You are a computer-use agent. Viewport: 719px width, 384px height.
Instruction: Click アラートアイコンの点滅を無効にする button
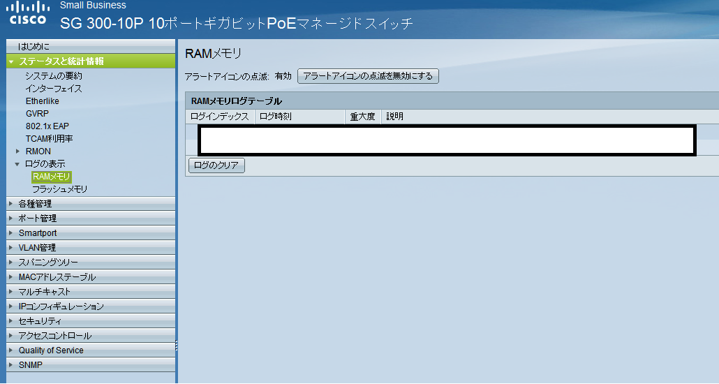[368, 76]
